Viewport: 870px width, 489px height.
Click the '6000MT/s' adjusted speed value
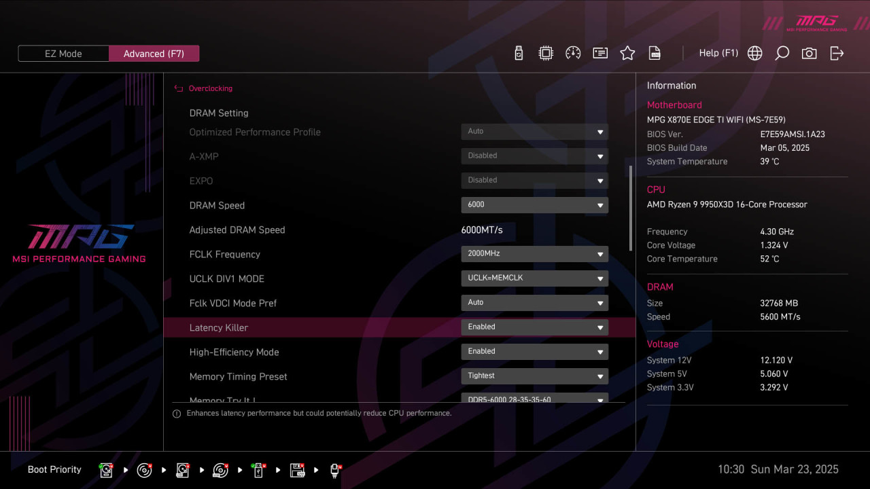point(482,230)
